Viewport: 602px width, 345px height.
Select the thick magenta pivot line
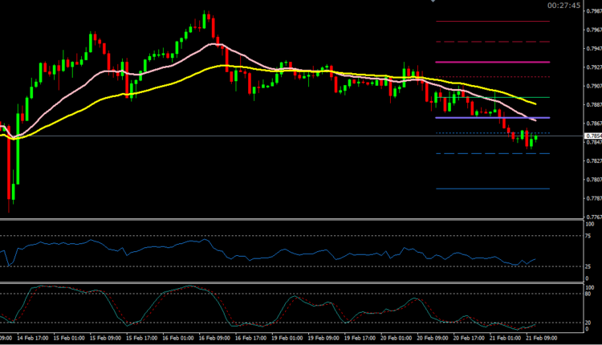491,62
